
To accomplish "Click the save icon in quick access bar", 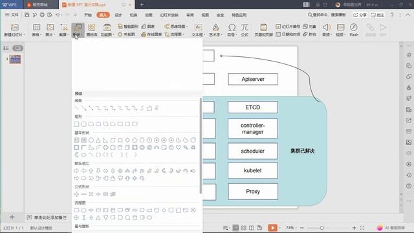I will click(x=27, y=15).
